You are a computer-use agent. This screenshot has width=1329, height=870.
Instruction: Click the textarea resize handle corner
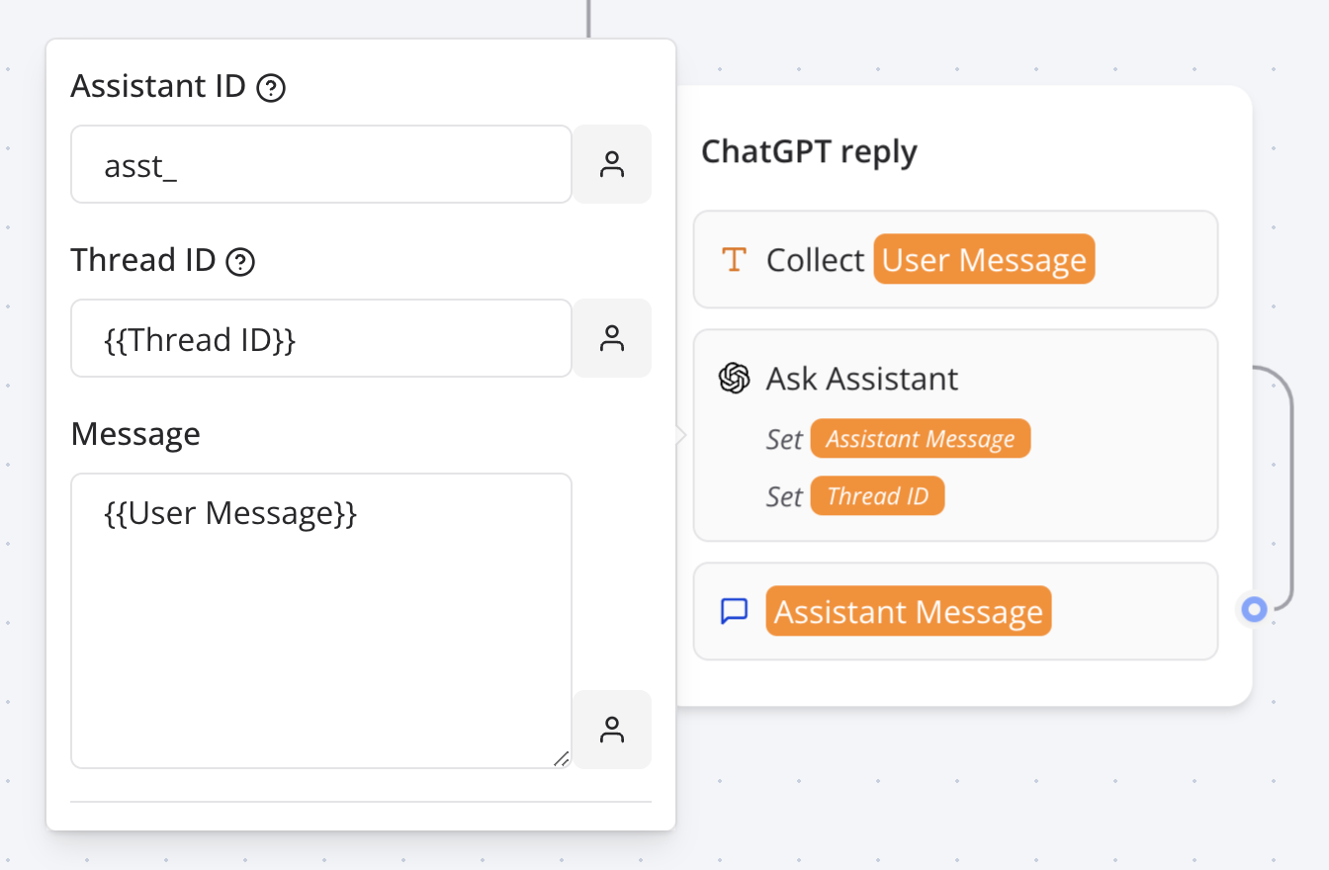(561, 760)
